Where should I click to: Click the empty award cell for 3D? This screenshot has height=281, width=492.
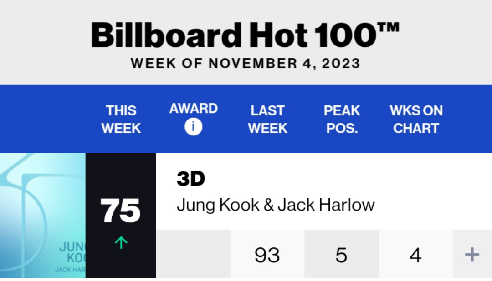[193, 254]
